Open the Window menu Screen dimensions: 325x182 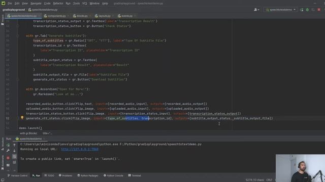click(x=94, y=4)
